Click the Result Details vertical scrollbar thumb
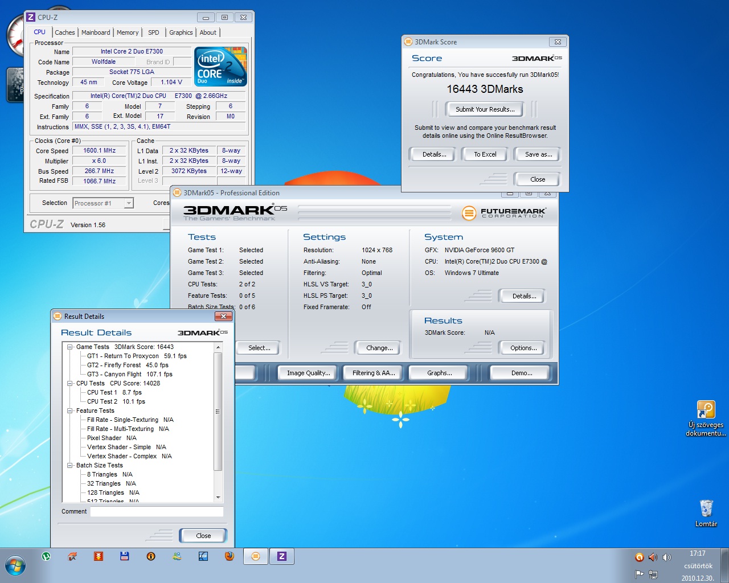 218,411
